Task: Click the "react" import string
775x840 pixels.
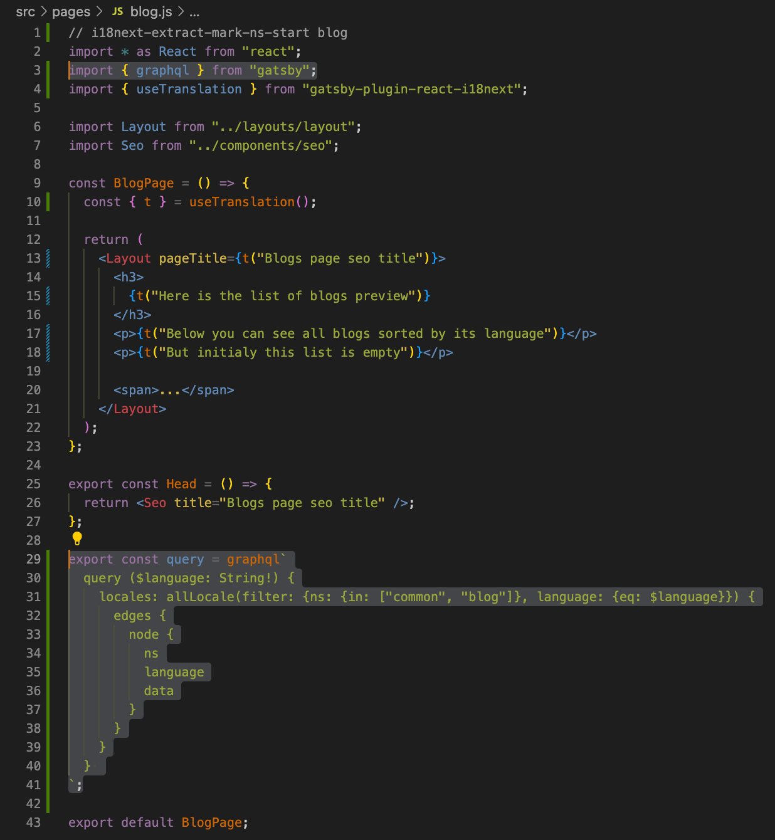Action: coord(268,51)
